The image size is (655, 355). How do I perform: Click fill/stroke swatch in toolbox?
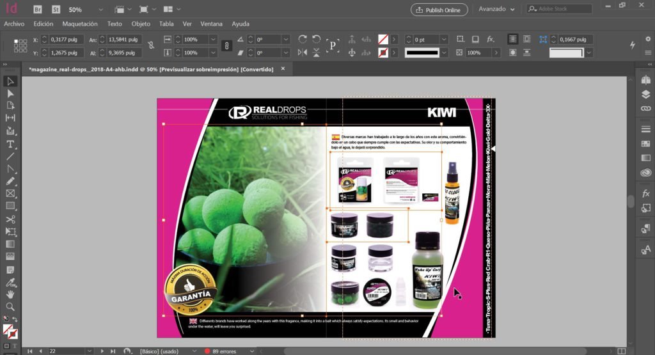10,331
